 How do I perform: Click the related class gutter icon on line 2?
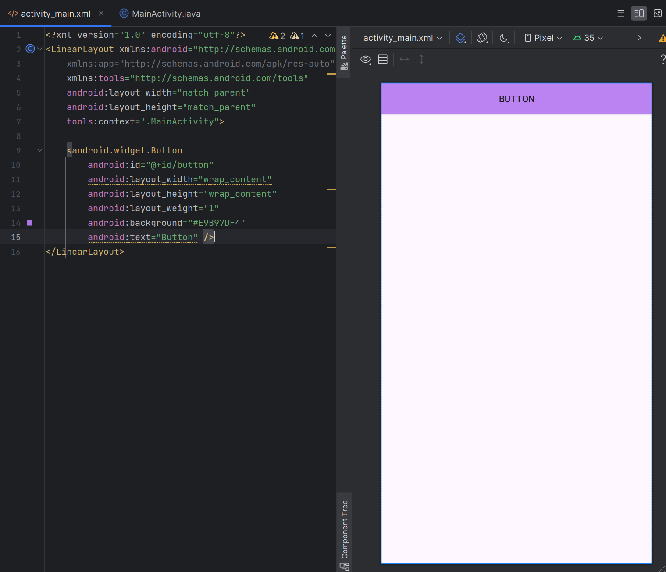coord(30,49)
